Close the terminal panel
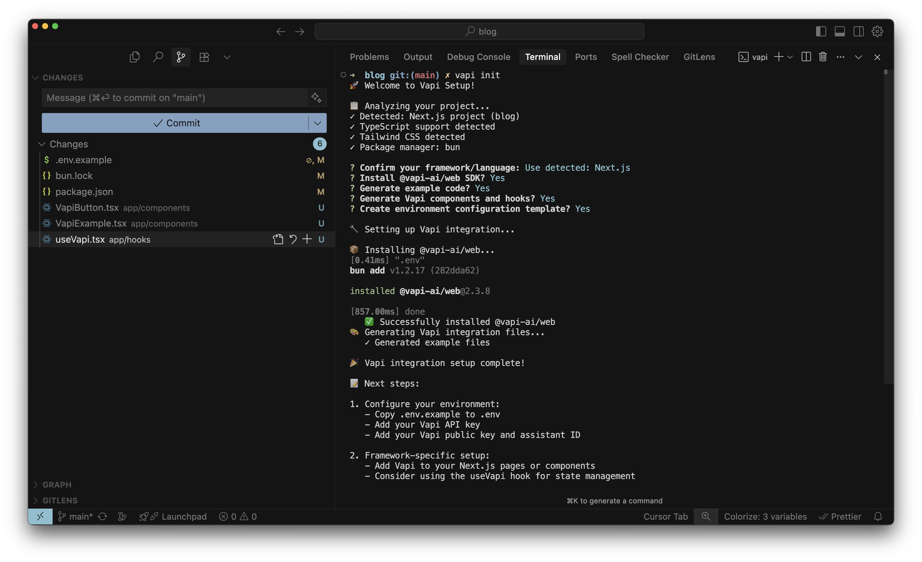 877,57
